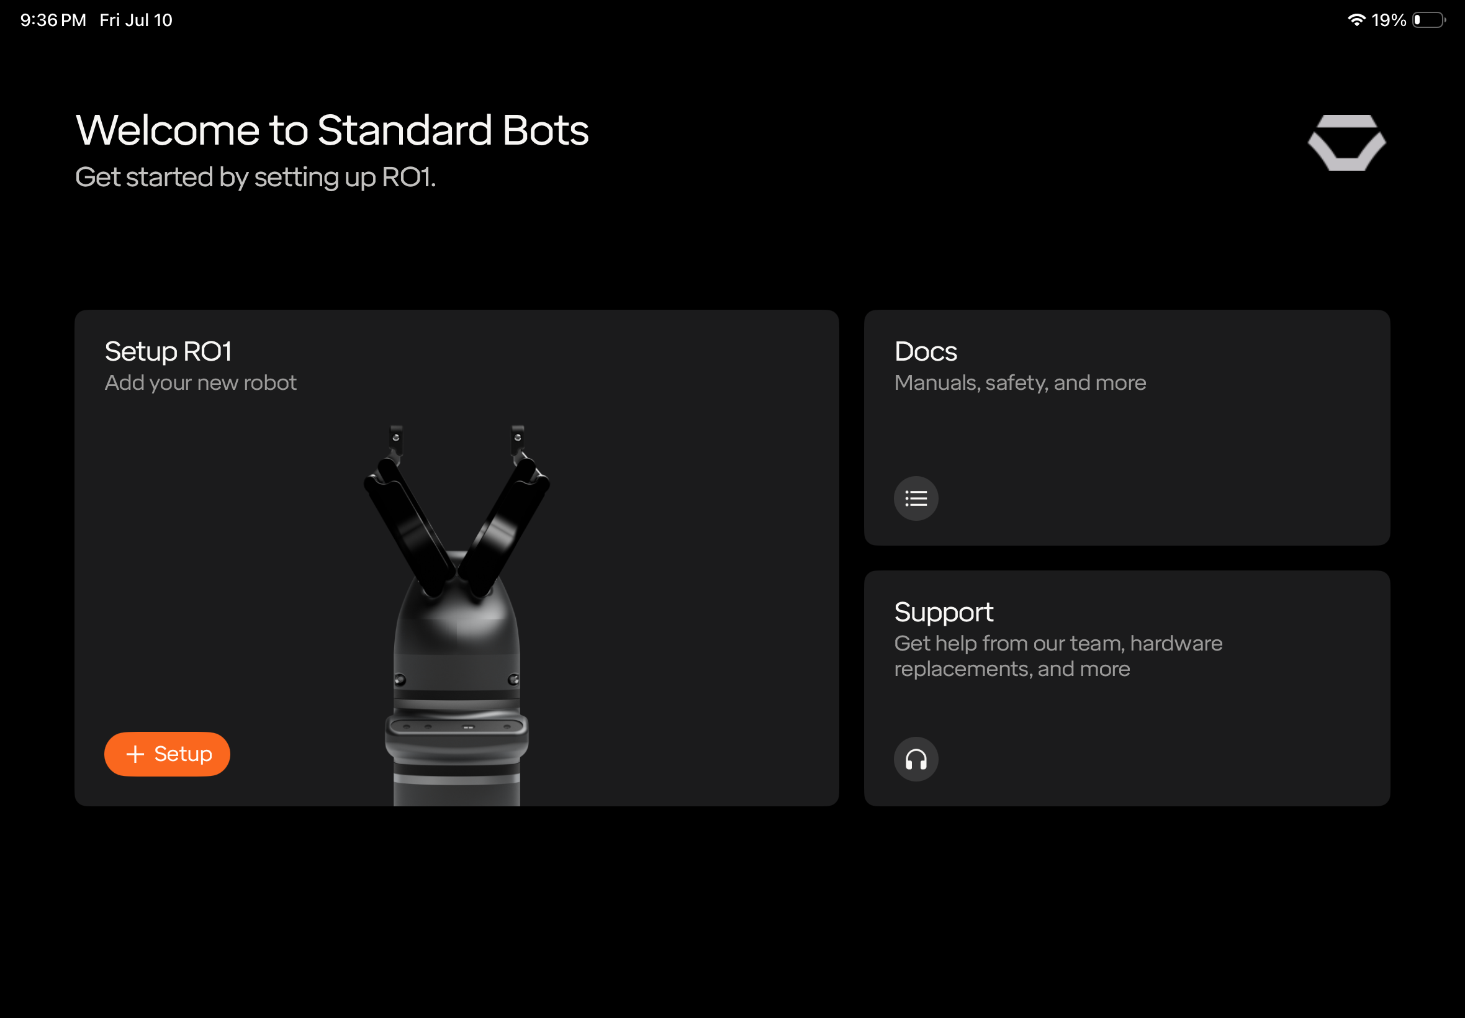This screenshot has width=1465, height=1018.
Task: Tap the battery indicator icon
Action: 1429,20
